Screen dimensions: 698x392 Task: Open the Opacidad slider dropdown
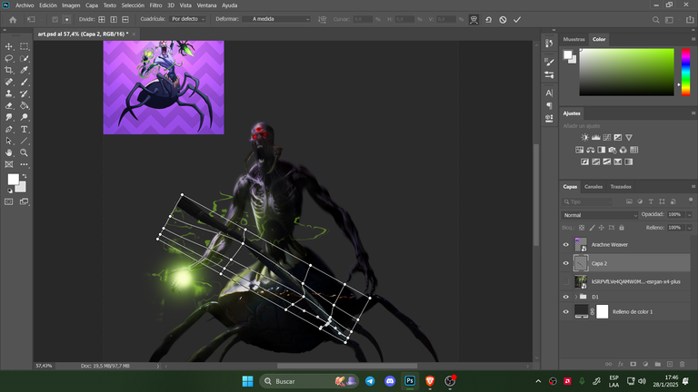click(690, 215)
